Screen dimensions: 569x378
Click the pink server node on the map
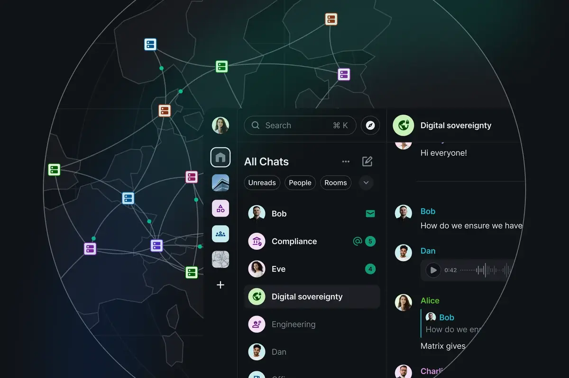pos(192,177)
